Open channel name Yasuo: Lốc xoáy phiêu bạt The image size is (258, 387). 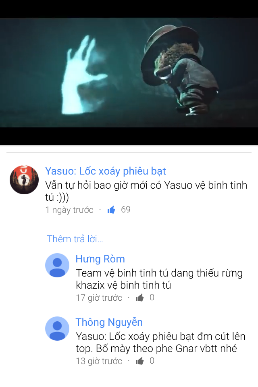[106, 171]
